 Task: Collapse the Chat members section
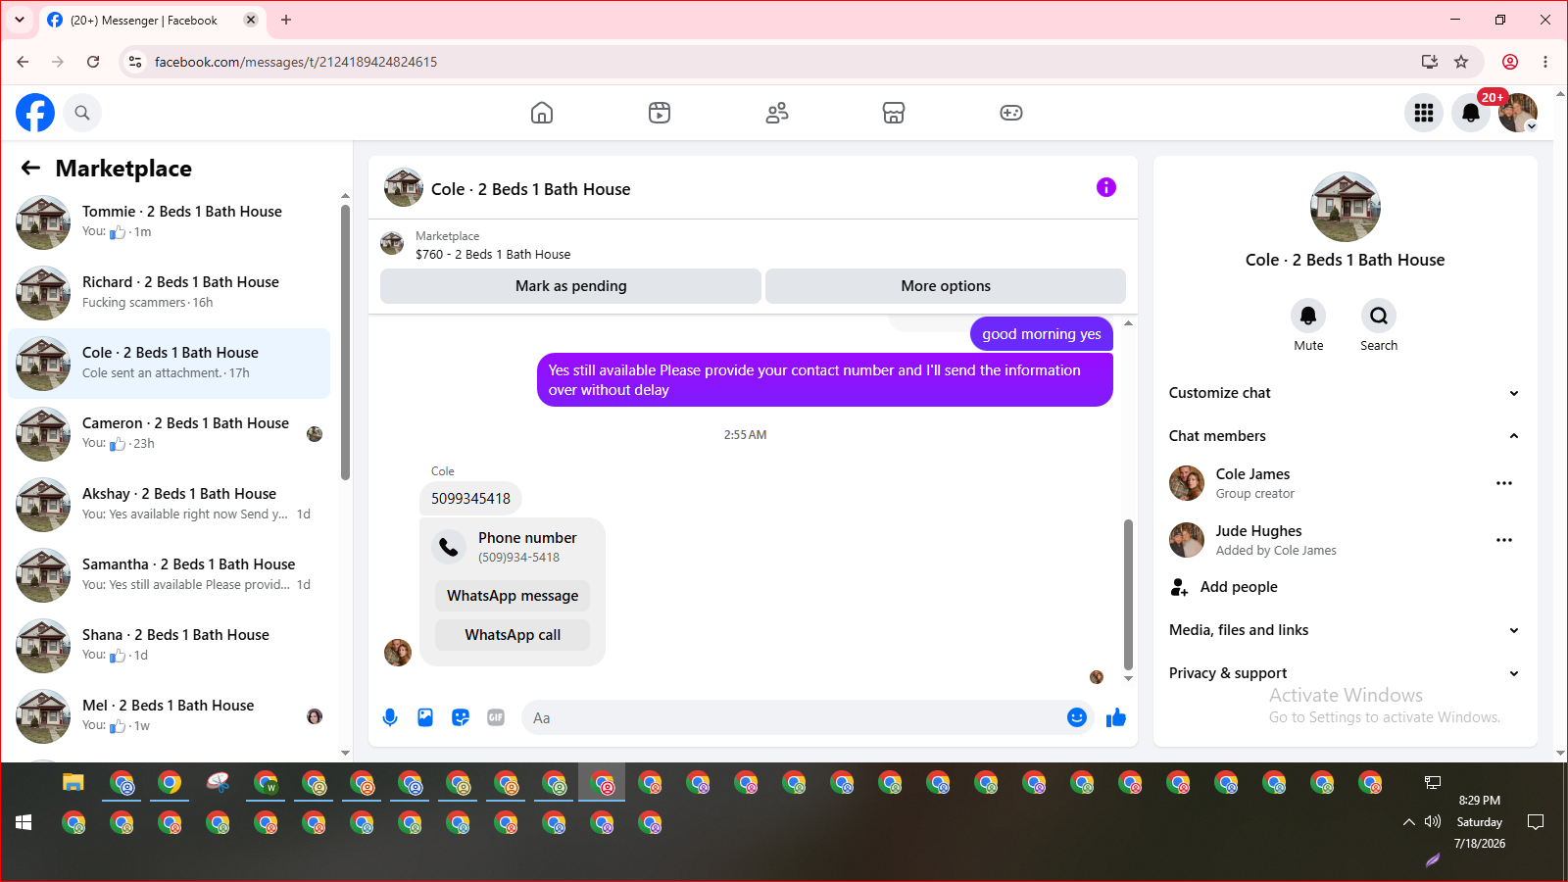pos(1345,436)
